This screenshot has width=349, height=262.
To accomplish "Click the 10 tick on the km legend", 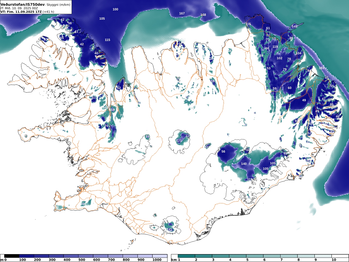I will click(334, 260).
